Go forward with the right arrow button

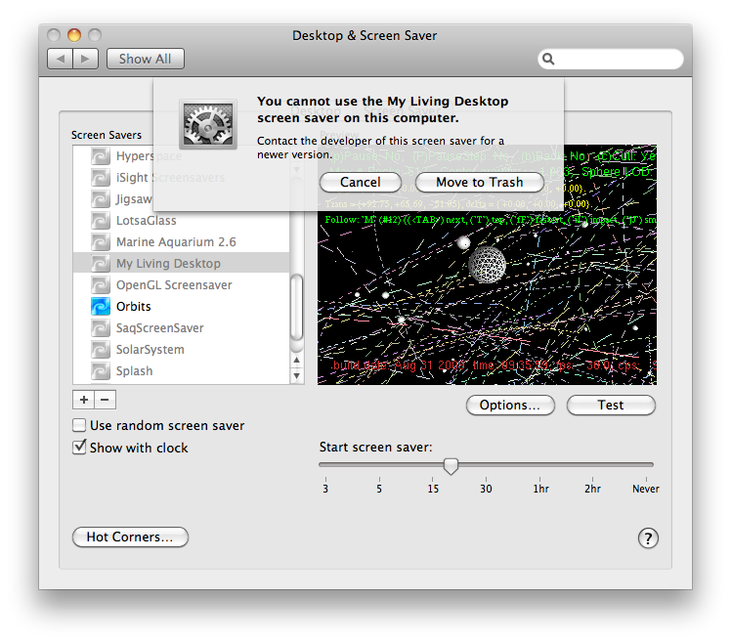(85, 59)
